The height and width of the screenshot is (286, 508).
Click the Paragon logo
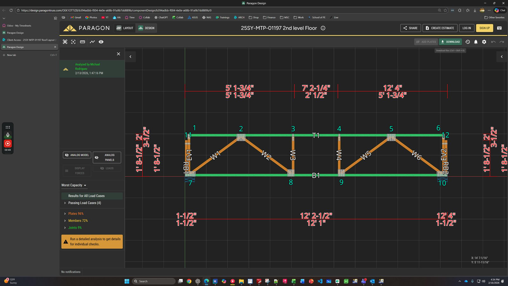(86, 28)
